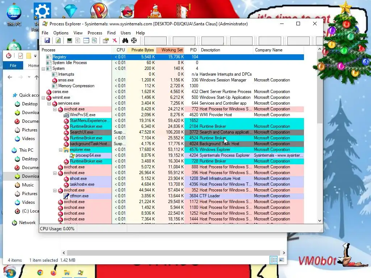Collapse the svchost.exe PID 396 node
Image resolution: width=371 pixels, height=278 pixels.
pyautogui.click(x=55, y=173)
